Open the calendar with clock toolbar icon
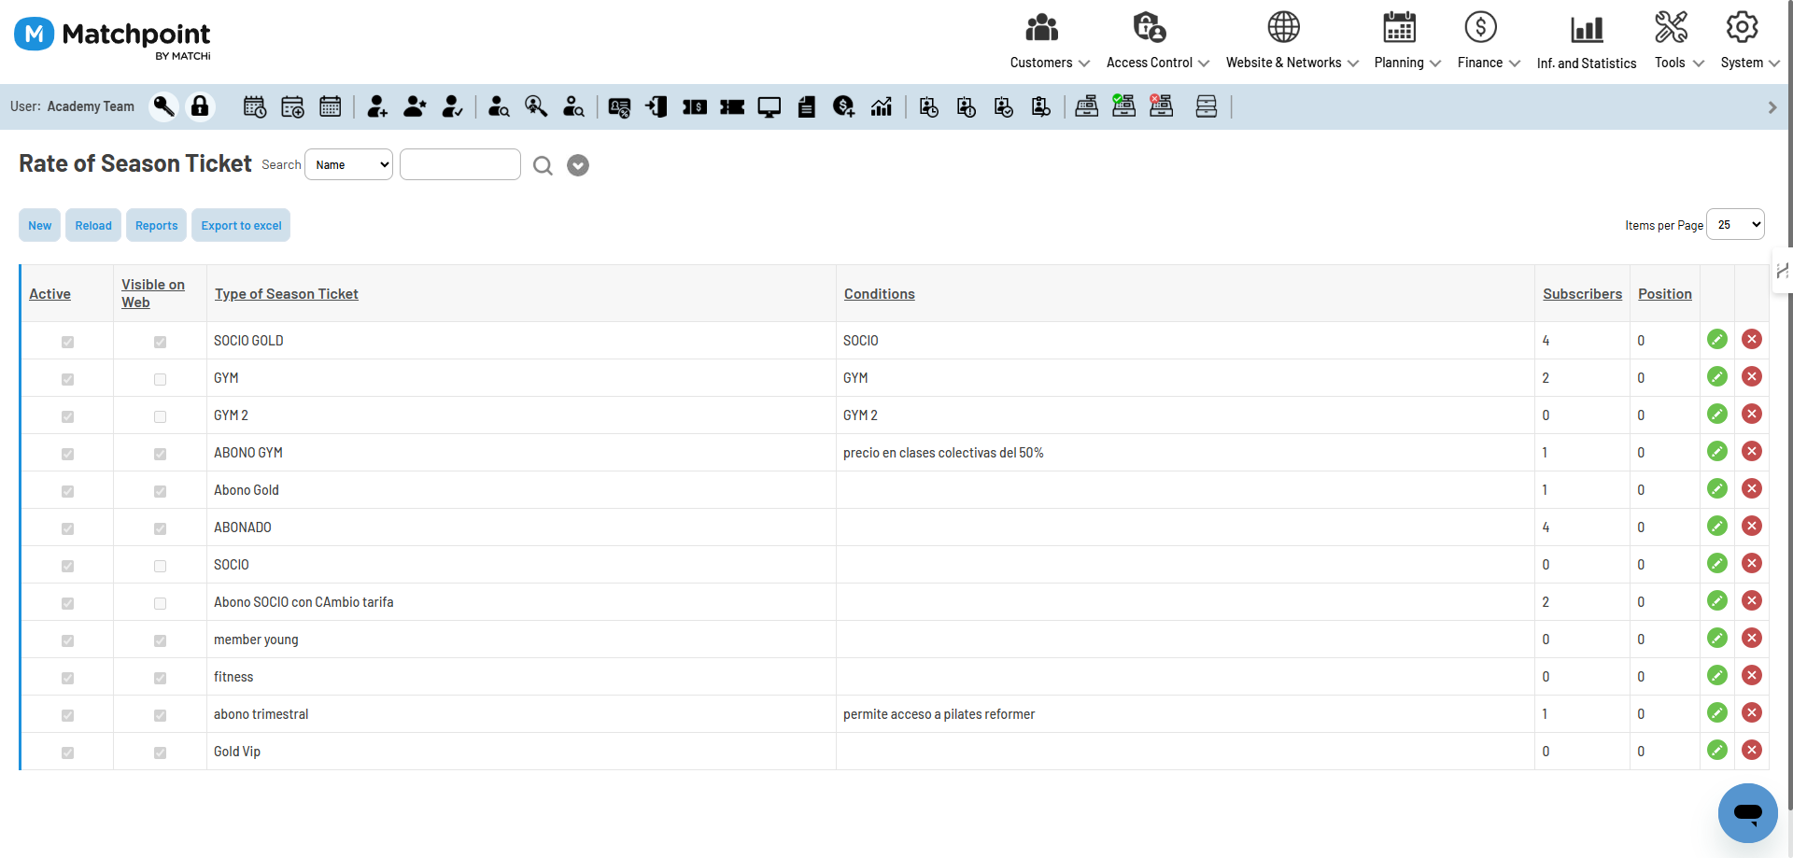 point(254,106)
